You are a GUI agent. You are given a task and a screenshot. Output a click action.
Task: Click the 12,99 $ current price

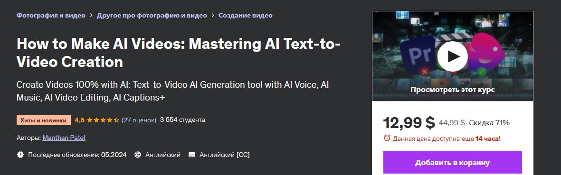pyautogui.click(x=409, y=123)
